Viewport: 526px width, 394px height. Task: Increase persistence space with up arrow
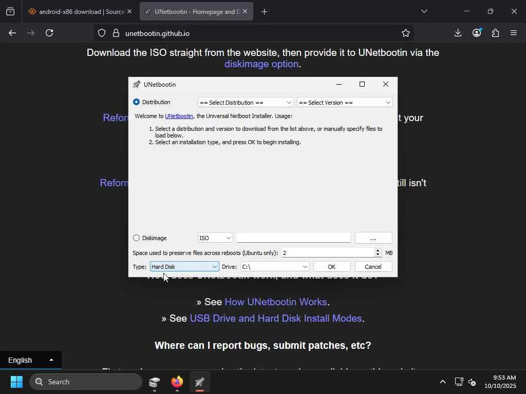(x=378, y=250)
